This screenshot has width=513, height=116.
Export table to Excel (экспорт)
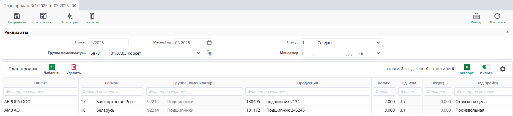coord(467,67)
